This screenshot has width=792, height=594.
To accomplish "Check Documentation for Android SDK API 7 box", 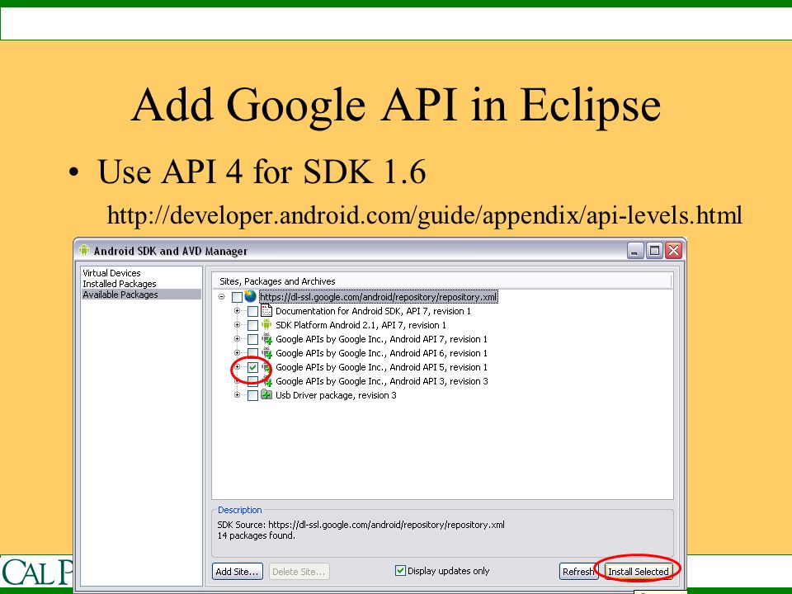I will [x=252, y=311].
